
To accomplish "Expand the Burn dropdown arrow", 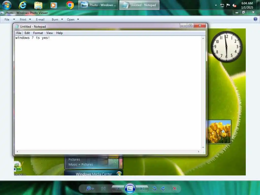I will (62, 19).
